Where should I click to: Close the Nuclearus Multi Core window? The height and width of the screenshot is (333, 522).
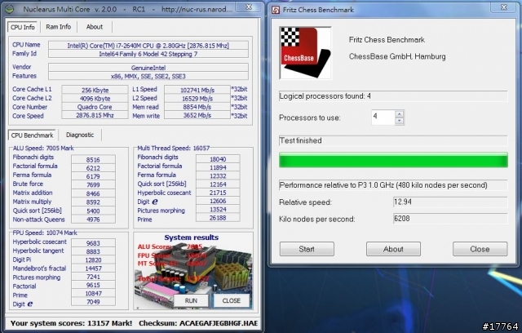tap(249, 7)
